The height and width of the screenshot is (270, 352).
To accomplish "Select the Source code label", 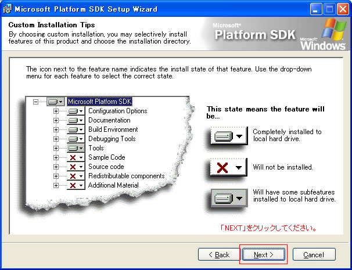I will click(106, 167).
